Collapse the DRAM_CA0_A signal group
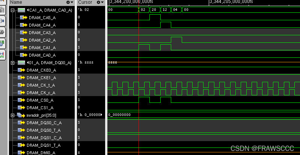This screenshot has height=155, width=300. (13, 10)
